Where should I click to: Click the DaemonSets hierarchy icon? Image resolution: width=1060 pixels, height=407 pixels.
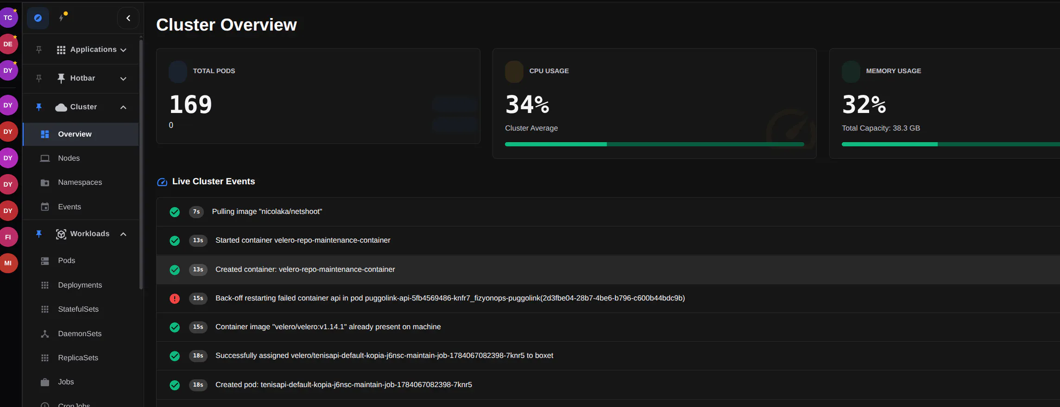(45, 334)
